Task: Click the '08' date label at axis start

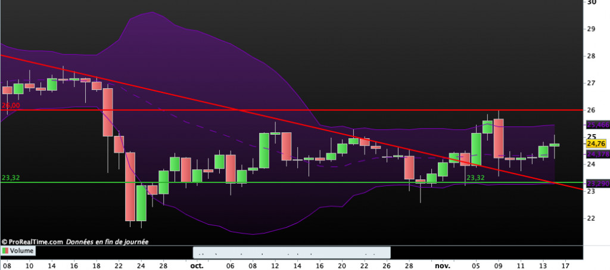Action: [x=7, y=265]
